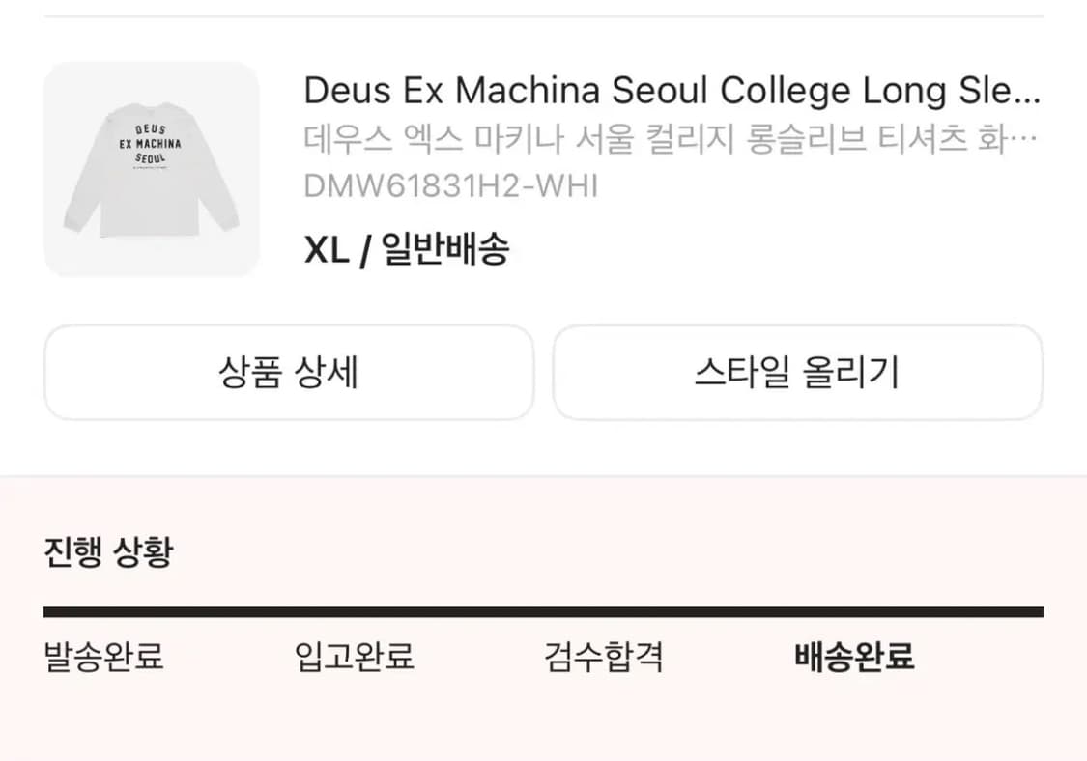Tap the size option XL / 일반배송
This screenshot has width=1087, height=761.
(410, 249)
